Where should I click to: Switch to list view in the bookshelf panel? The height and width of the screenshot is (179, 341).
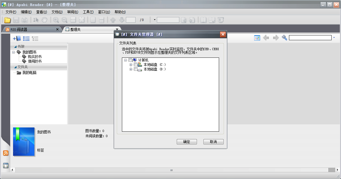26,38
